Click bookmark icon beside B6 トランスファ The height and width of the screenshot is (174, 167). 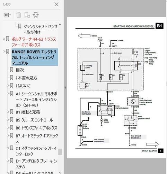click(x=11, y=128)
